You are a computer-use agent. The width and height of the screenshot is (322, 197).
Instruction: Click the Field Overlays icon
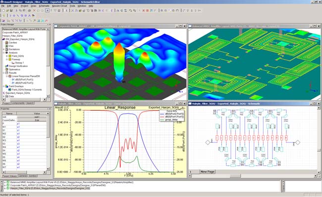click(6, 86)
